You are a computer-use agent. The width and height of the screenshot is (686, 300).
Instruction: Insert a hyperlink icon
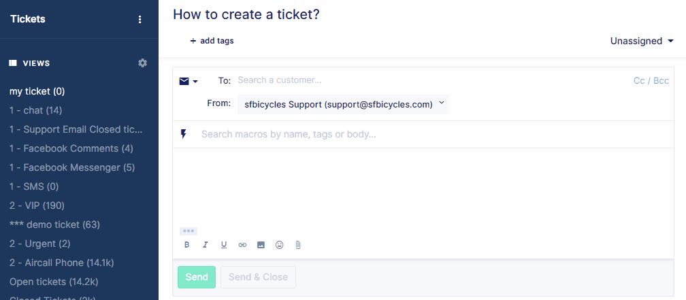click(242, 245)
